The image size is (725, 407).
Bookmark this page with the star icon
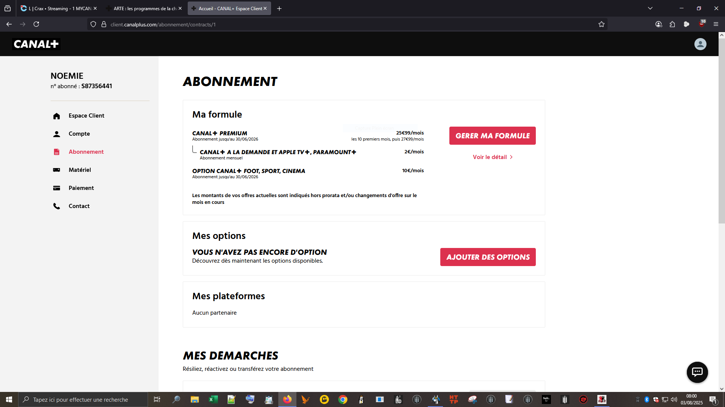click(x=602, y=24)
